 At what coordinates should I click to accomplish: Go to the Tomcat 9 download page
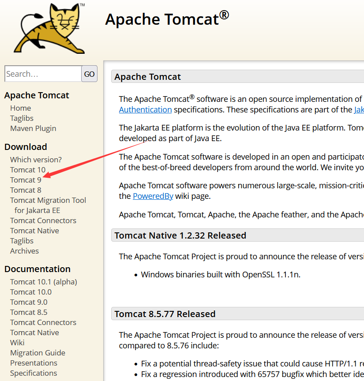point(26,179)
